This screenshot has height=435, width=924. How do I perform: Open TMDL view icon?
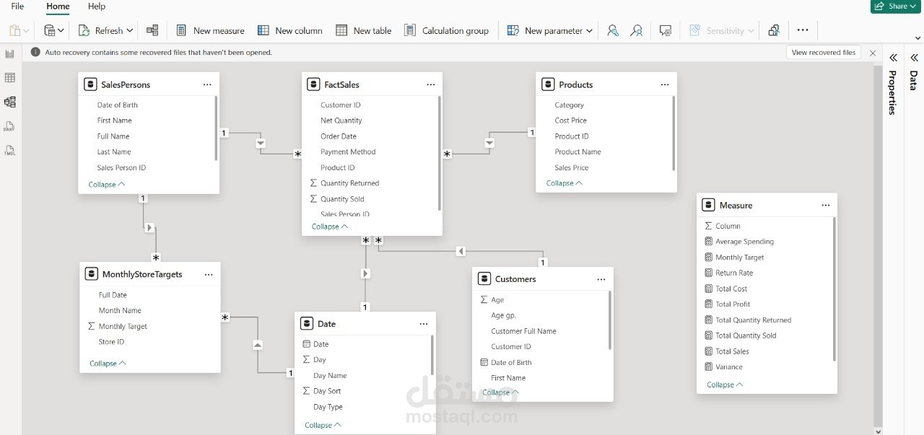click(10, 151)
